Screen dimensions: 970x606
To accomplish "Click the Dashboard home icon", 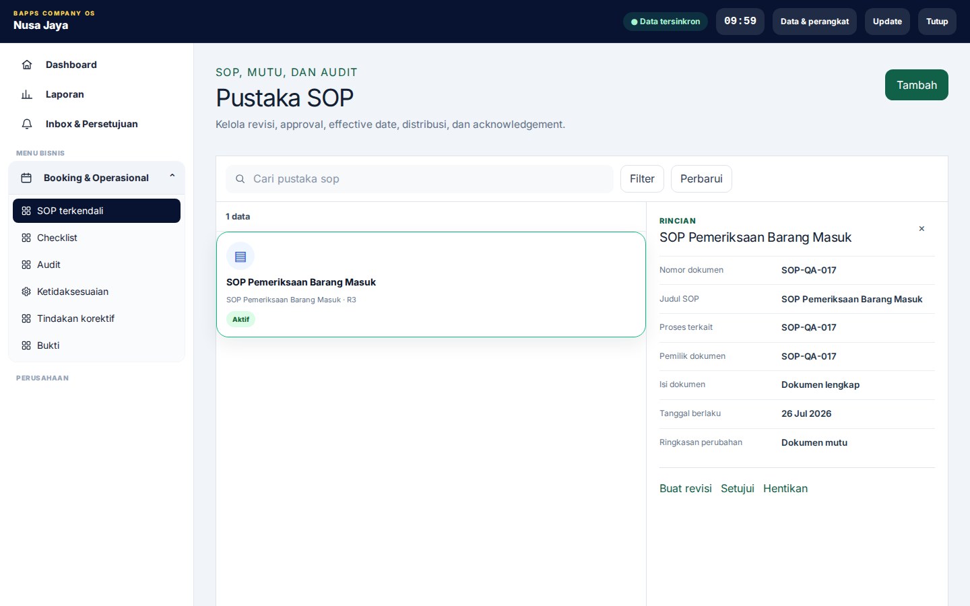I will tap(27, 65).
